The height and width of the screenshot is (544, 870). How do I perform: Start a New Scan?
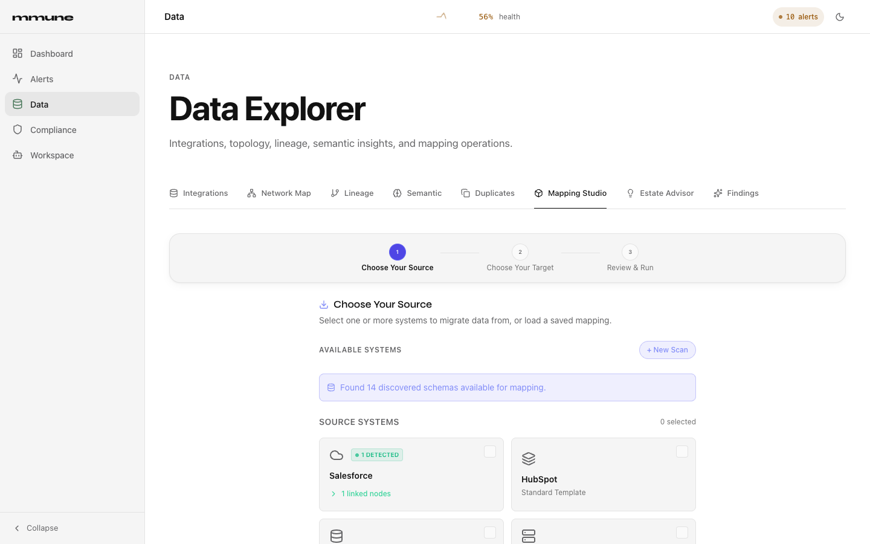pyautogui.click(x=668, y=350)
